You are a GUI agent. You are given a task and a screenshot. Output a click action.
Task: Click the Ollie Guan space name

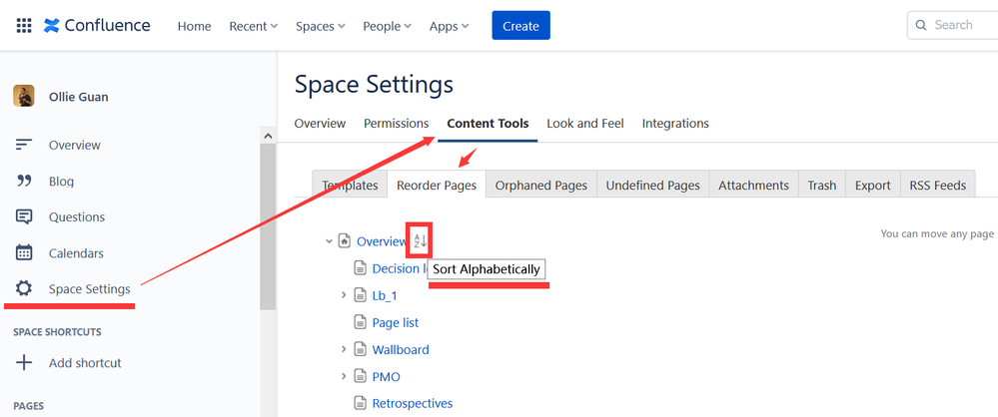[x=78, y=97]
